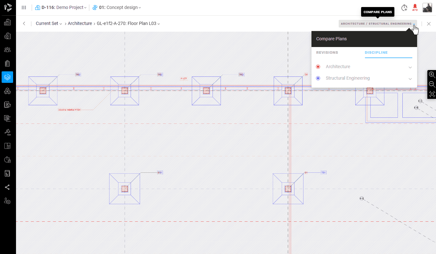Click the zoom out magnifier icon

pos(432,84)
